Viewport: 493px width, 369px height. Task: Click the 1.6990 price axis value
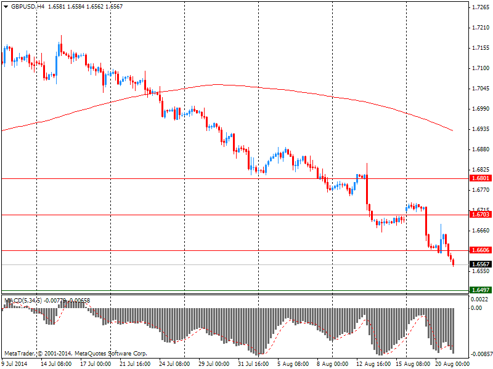coord(481,109)
